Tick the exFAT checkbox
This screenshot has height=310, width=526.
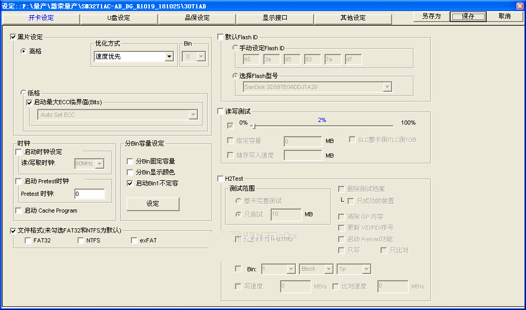point(135,241)
